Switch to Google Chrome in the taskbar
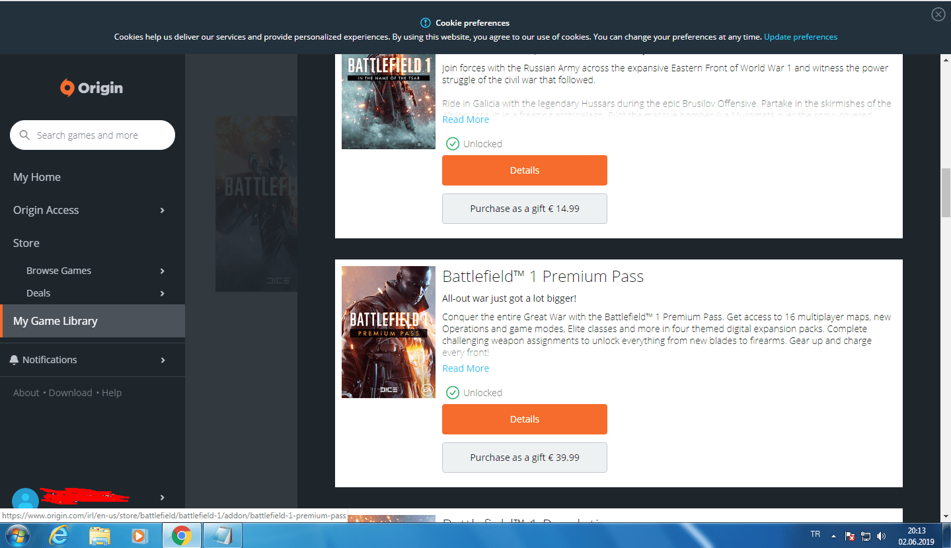 click(x=181, y=535)
